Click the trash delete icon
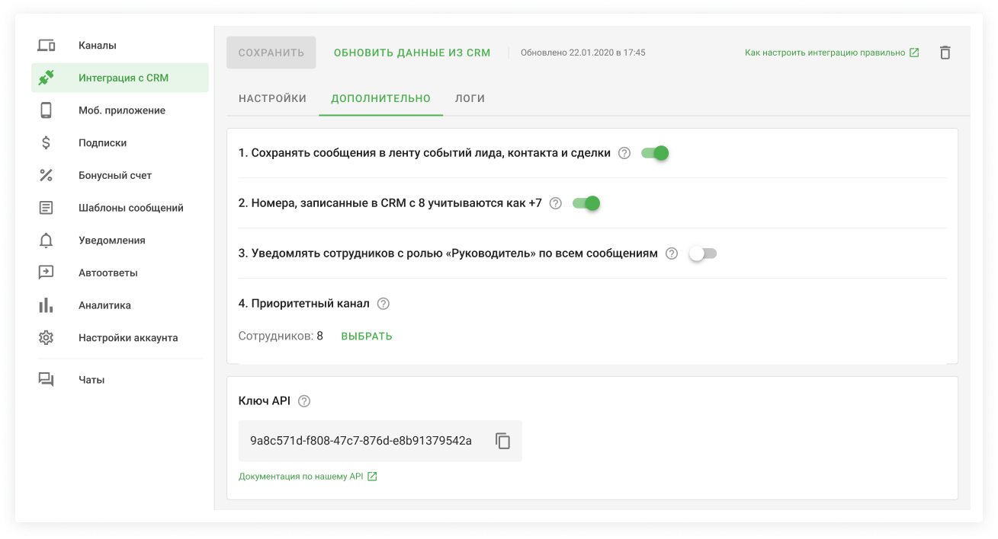The image size is (998, 539). tap(945, 53)
